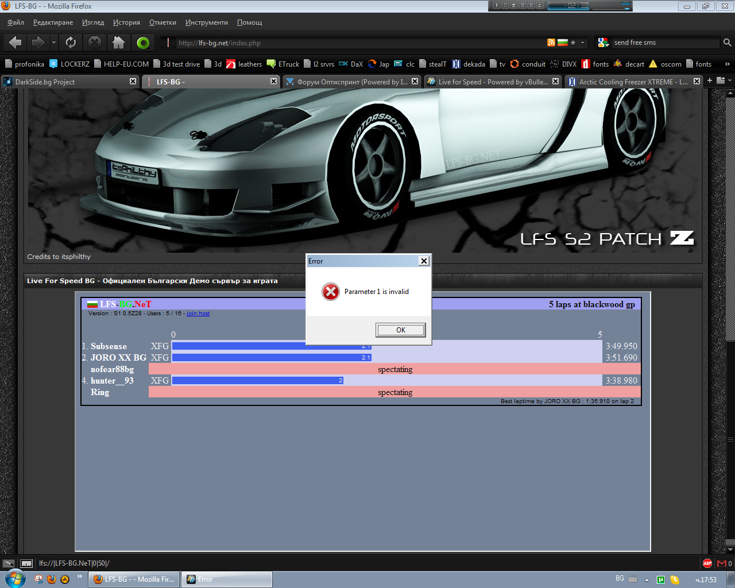Stop loading the page
This screenshot has height=588, width=735.
tap(95, 42)
